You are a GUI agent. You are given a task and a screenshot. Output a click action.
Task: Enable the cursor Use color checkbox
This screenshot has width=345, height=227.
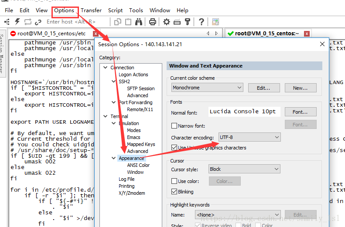174,181
